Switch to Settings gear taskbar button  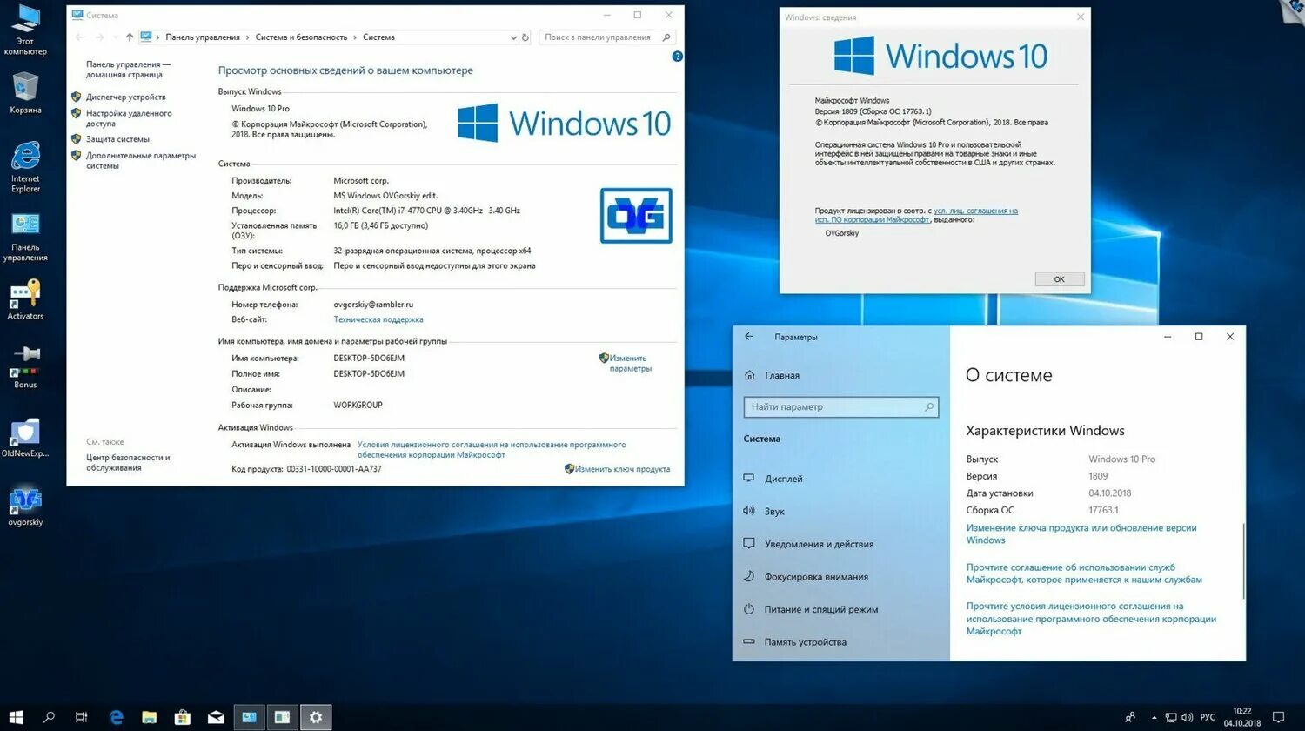316,717
